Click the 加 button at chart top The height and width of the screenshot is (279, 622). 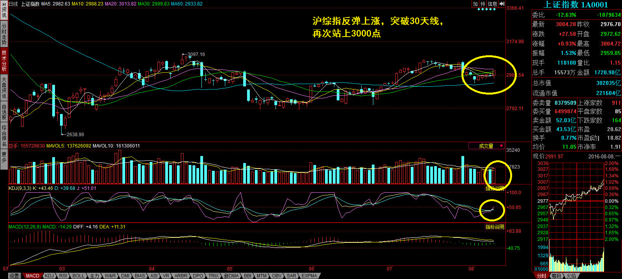(x=475, y=4)
